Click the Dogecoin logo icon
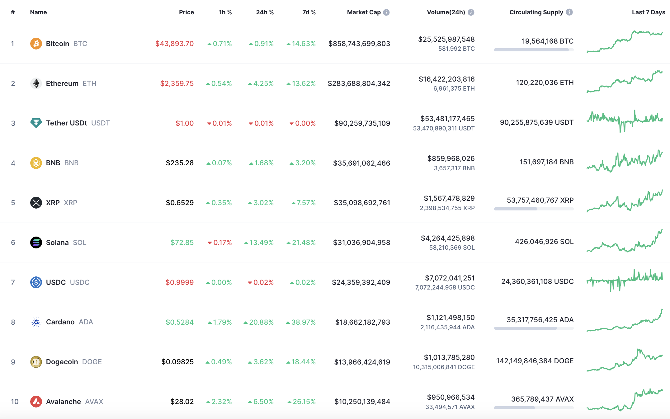The image size is (670, 419). coord(36,362)
